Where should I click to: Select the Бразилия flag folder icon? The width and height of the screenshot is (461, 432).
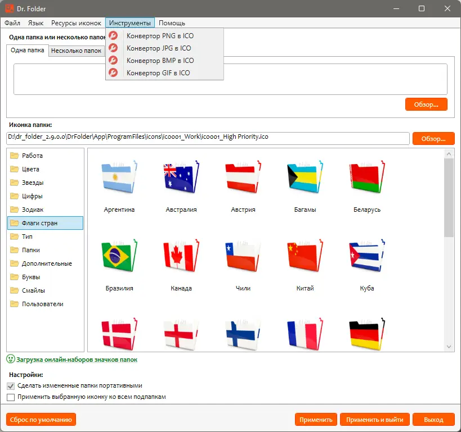[119, 256]
